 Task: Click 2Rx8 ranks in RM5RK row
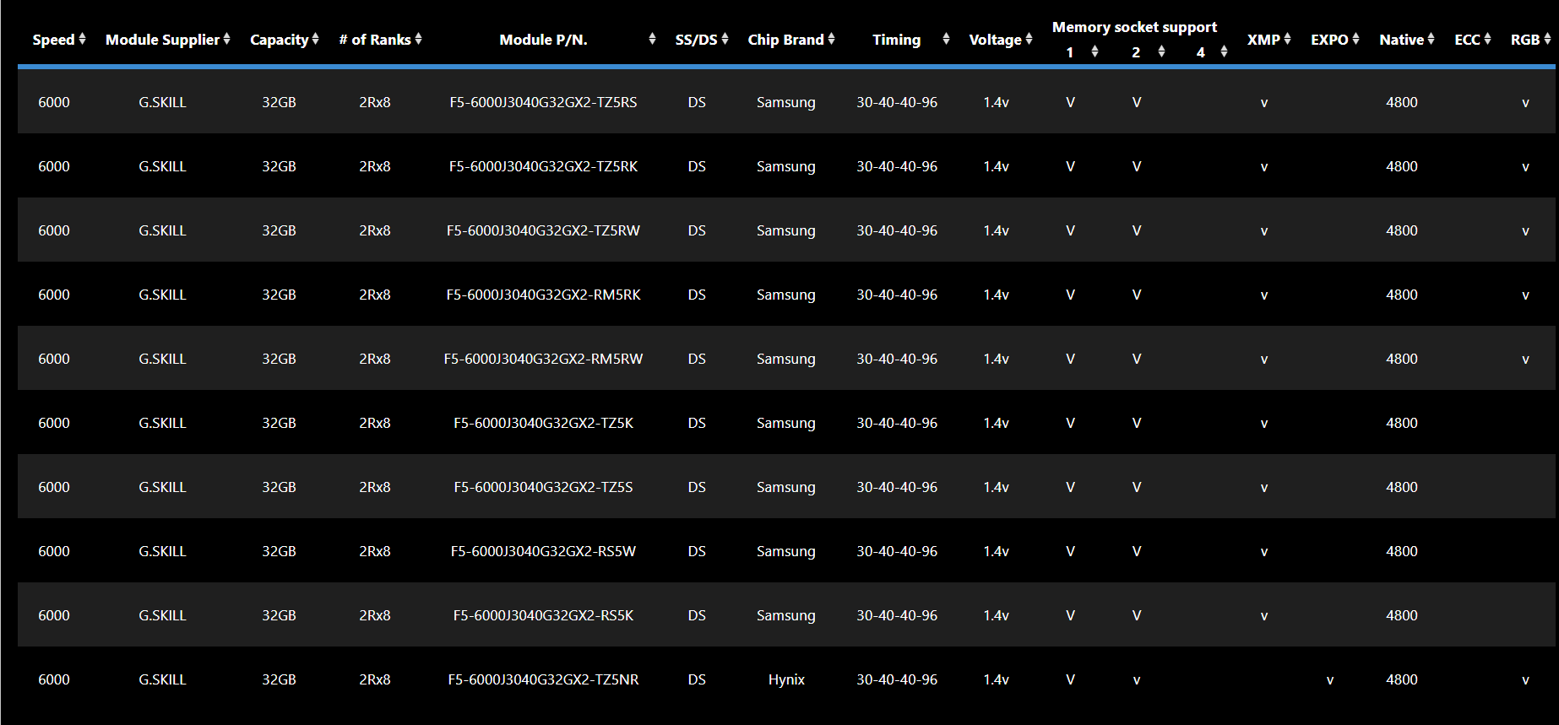pos(375,295)
